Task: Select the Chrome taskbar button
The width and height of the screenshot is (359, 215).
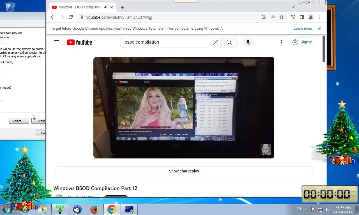Action: 112,209
